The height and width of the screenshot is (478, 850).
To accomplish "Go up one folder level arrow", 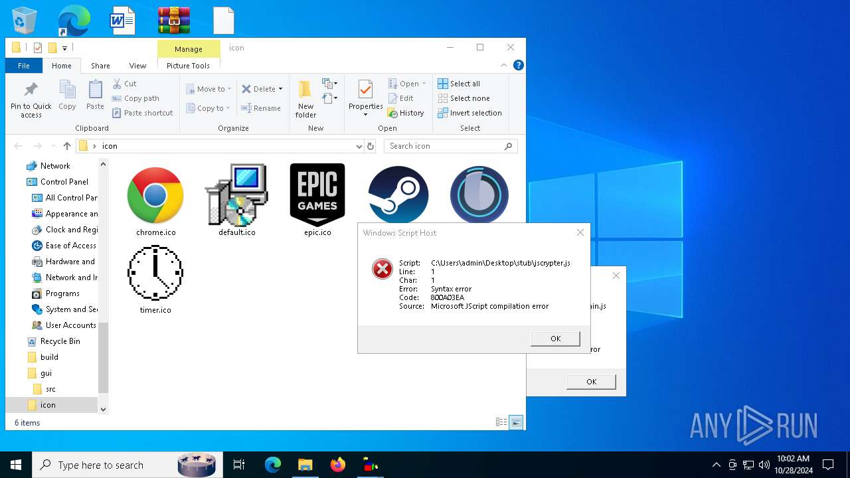I will (x=66, y=146).
